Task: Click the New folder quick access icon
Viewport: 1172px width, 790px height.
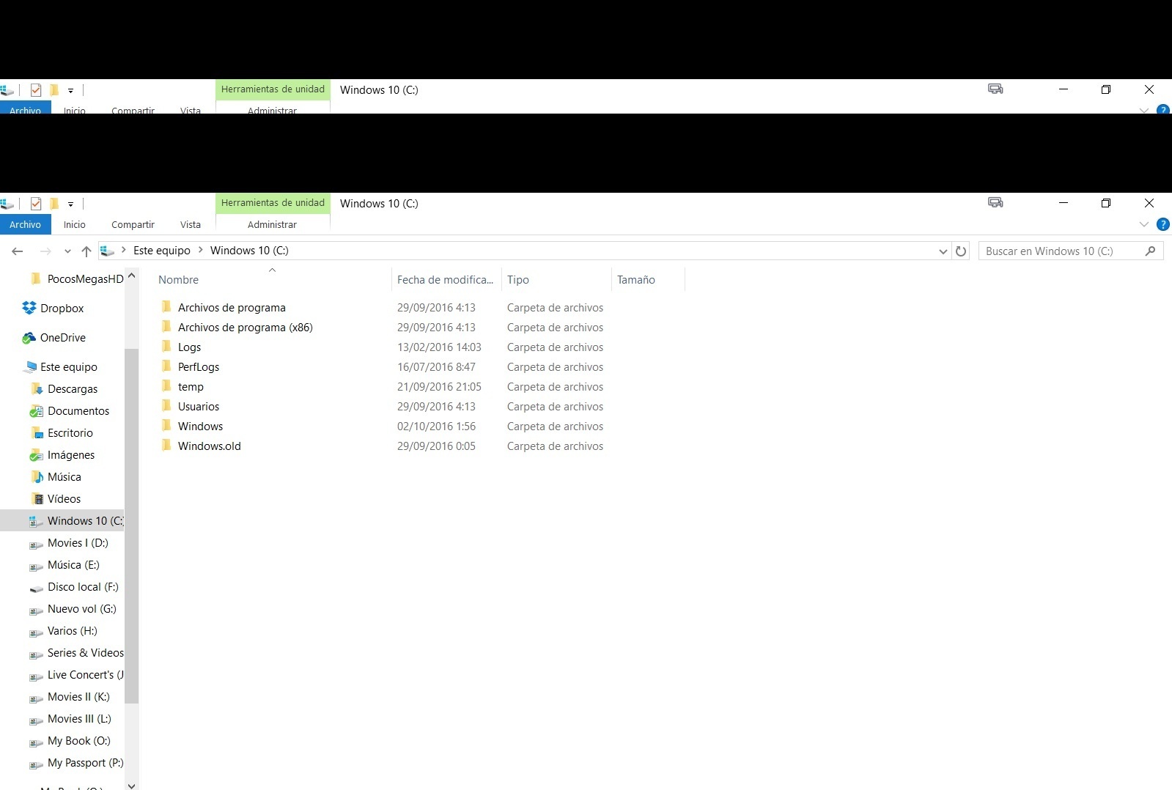Action: point(54,203)
